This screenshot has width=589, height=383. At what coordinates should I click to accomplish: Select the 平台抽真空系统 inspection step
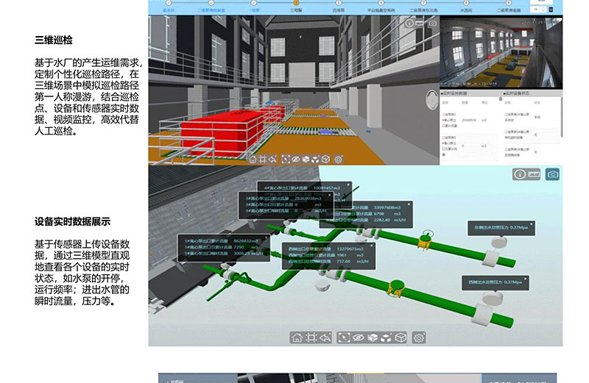[x=381, y=11]
